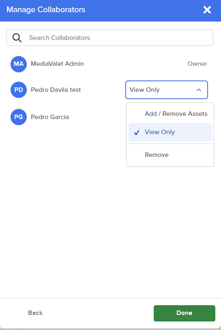Viewport: 221px width, 330px height.
Task: Select the Pedro Davila test collaborator name
Action: coord(56,90)
